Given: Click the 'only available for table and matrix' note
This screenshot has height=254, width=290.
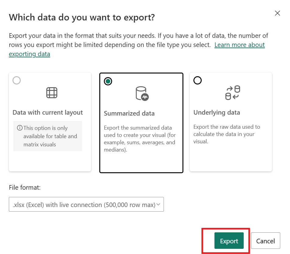Looking at the screenshot, I should (x=48, y=136).
